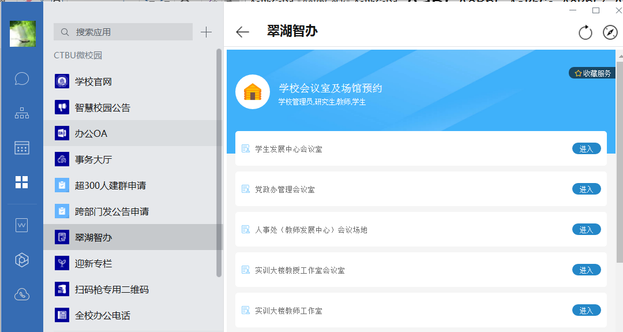The height and width of the screenshot is (332, 623).
Task: Open the calendar icon in left sidebar
Action: point(22,148)
